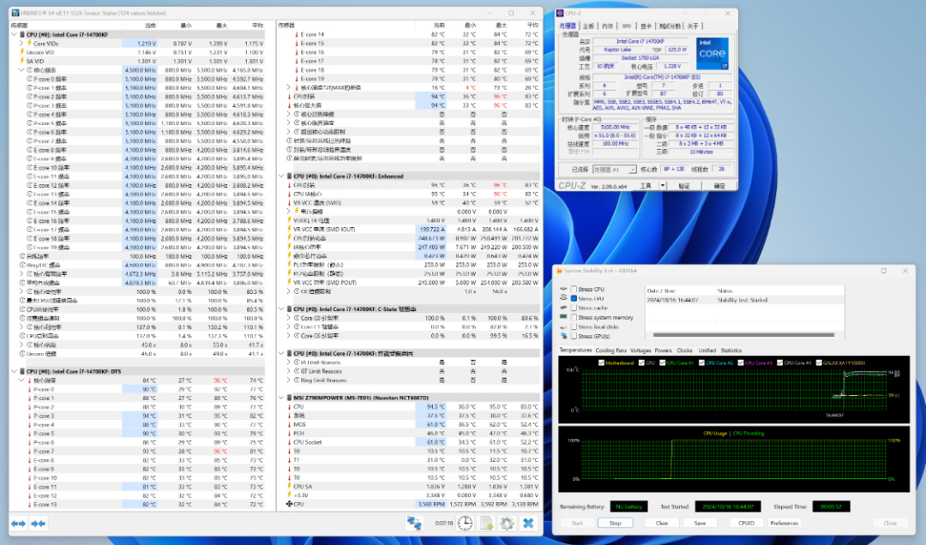Screen dimensions: 926x545
Task: Enable the Stress CPU checkbox
Action: coord(573,290)
